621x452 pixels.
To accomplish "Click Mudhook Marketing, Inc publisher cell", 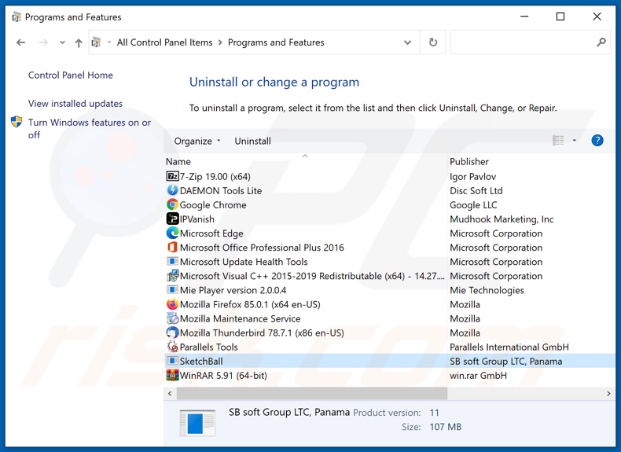I will coord(502,219).
